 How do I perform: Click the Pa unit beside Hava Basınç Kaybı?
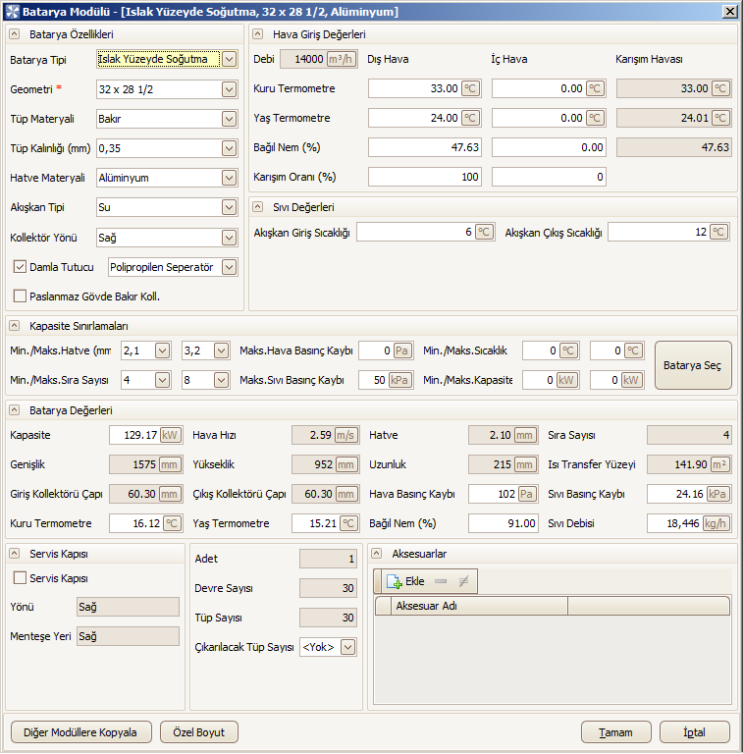coord(527,494)
